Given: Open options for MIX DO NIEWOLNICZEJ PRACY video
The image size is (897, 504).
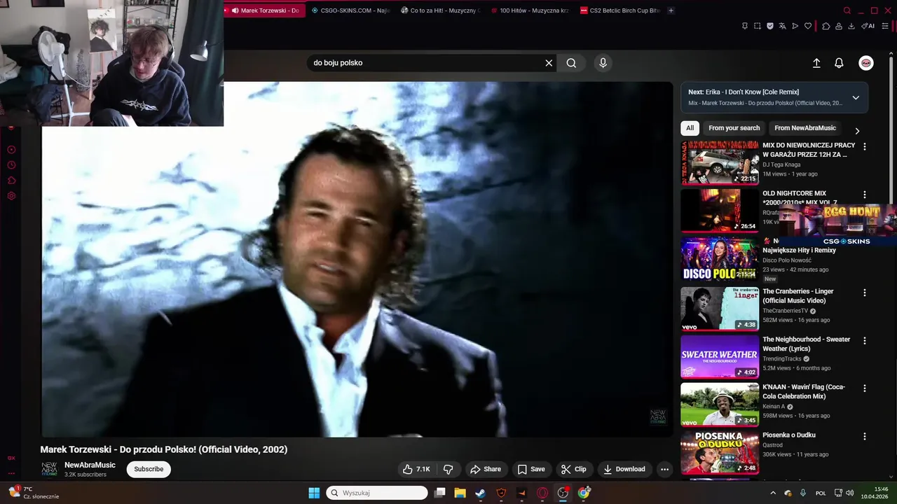Looking at the screenshot, I should pos(865,147).
